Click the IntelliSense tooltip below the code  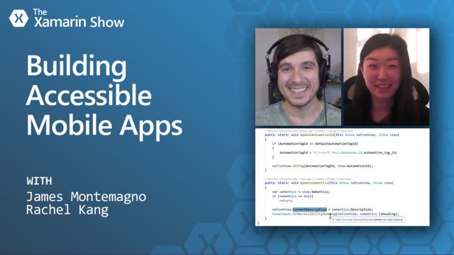[x=367, y=220]
